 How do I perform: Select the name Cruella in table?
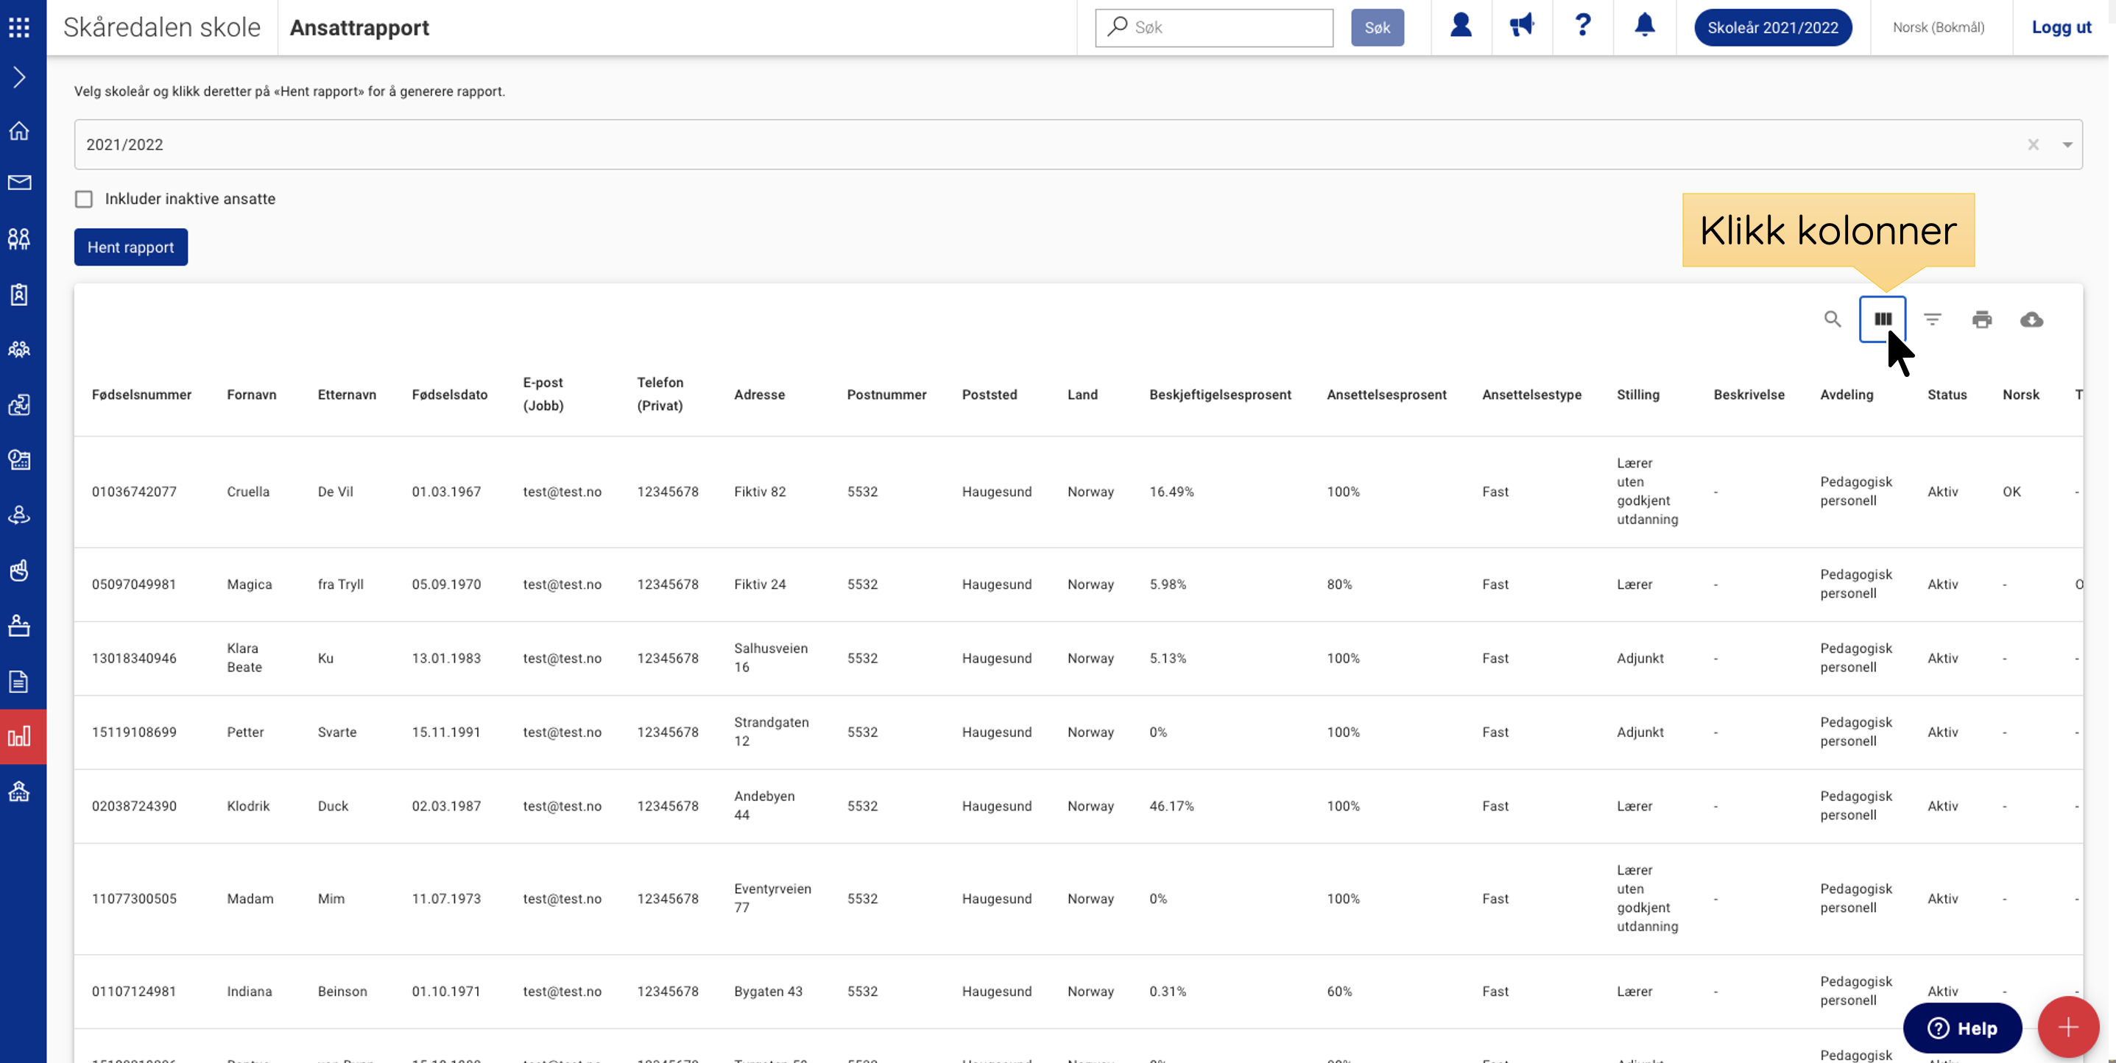(248, 491)
